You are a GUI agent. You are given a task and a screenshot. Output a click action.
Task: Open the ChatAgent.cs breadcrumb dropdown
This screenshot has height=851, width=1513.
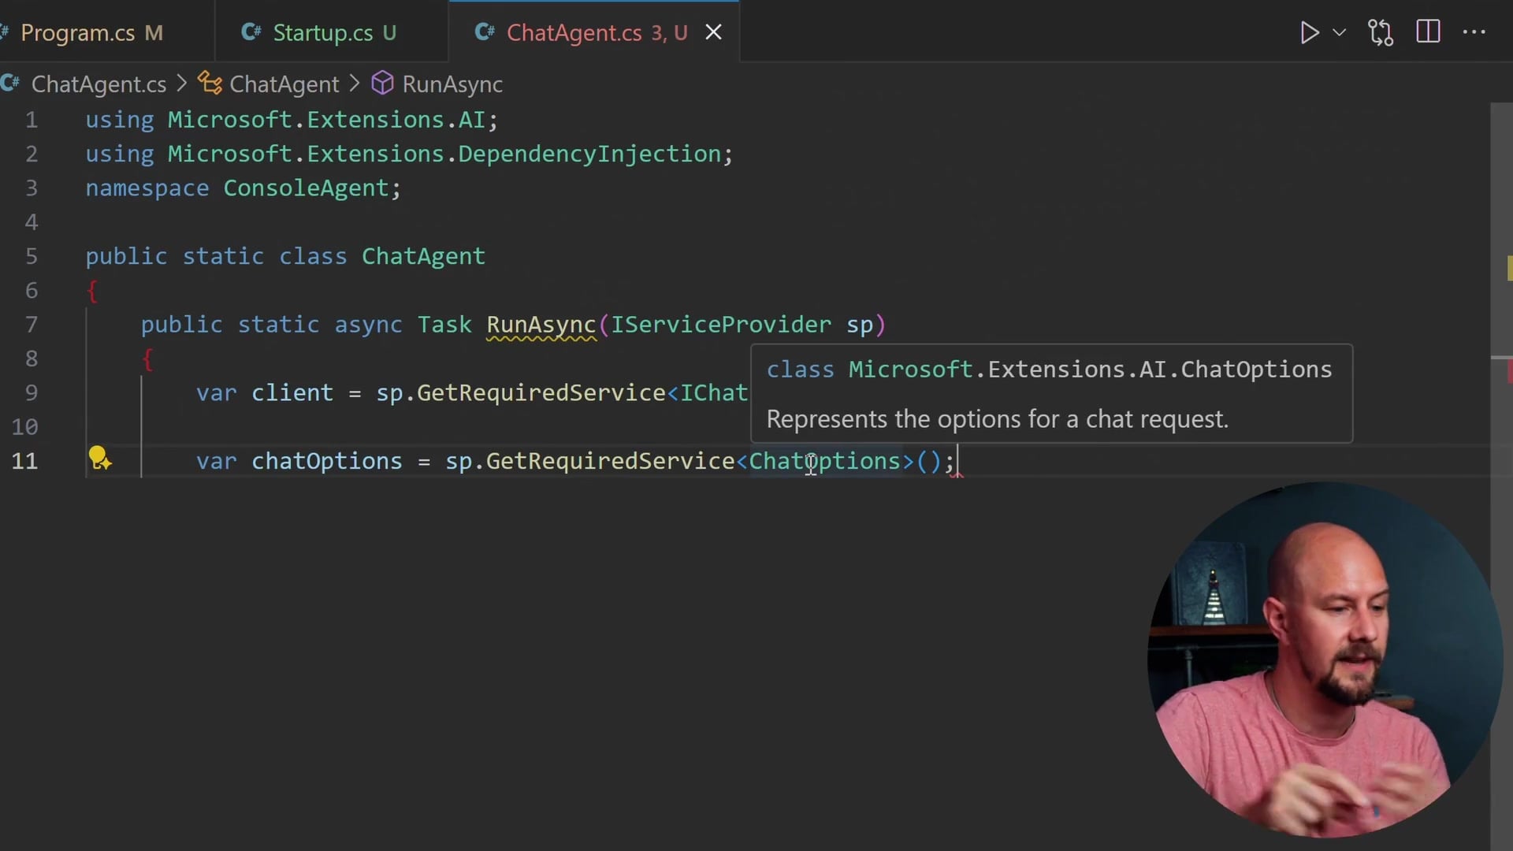click(98, 84)
